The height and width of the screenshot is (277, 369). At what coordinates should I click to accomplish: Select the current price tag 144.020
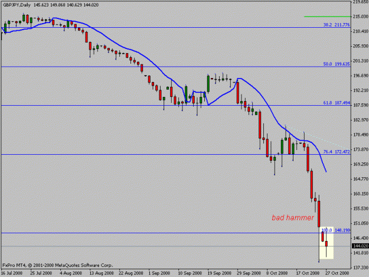[360, 246]
